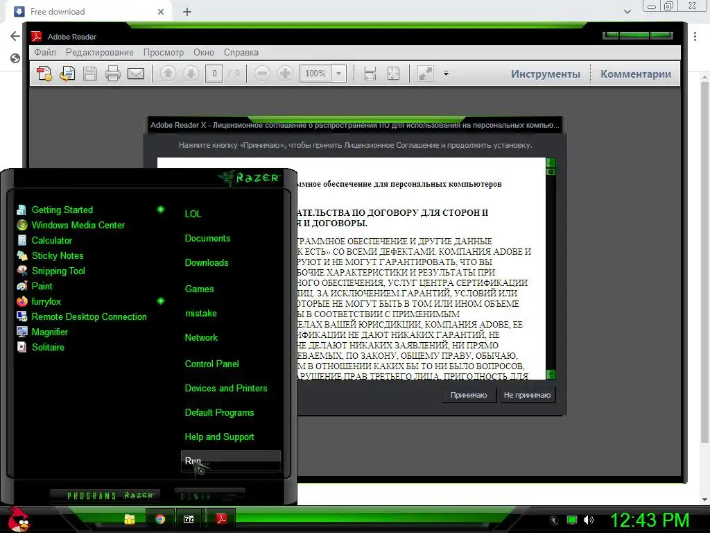Image resolution: width=710 pixels, height=533 pixels.
Task: Launch furryfox browser
Action: pos(46,301)
